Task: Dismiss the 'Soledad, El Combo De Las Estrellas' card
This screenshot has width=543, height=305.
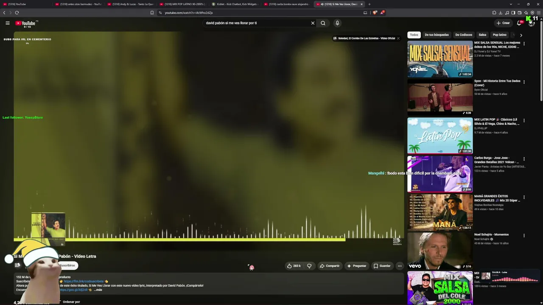Action: click(x=398, y=38)
